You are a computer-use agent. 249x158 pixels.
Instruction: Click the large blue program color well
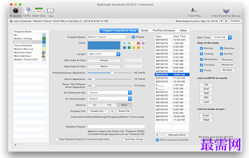(x=104, y=46)
